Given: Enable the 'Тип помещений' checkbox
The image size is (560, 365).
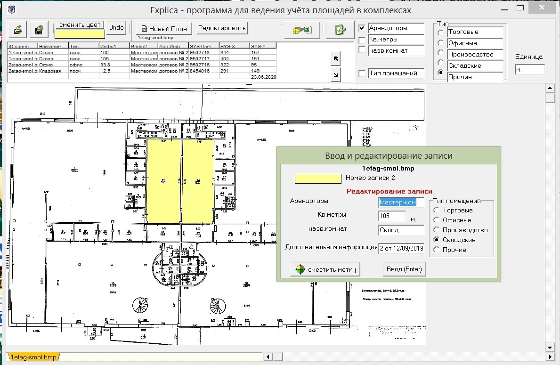Looking at the screenshot, I should tap(362, 73).
